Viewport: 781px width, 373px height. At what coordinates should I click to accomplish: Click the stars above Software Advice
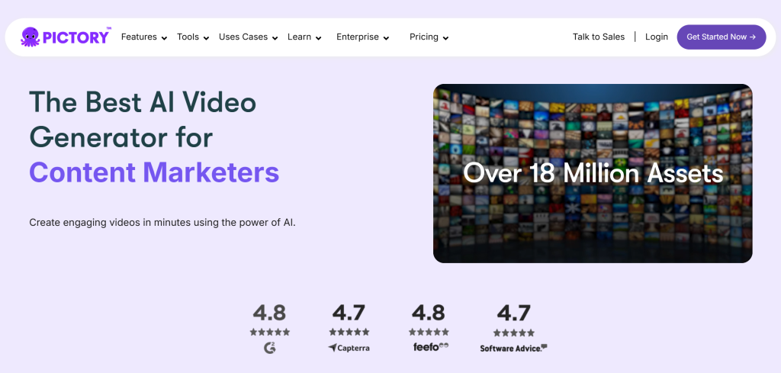click(x=514, y=333)
